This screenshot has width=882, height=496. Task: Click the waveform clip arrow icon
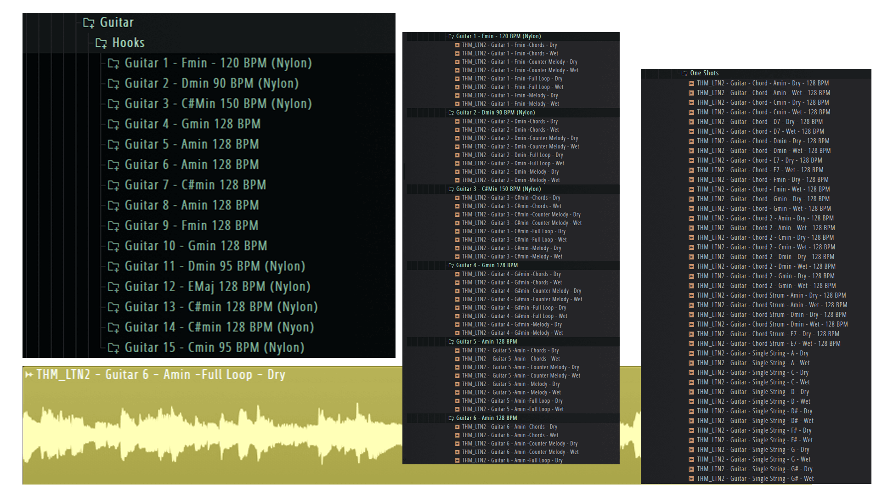29,375
